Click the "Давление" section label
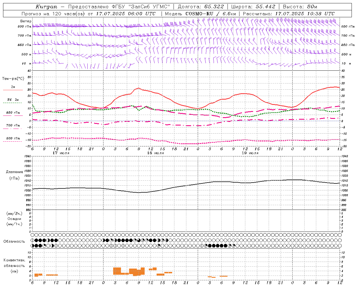Viewport: 356px width, 285px height. [x=14, y=172]
